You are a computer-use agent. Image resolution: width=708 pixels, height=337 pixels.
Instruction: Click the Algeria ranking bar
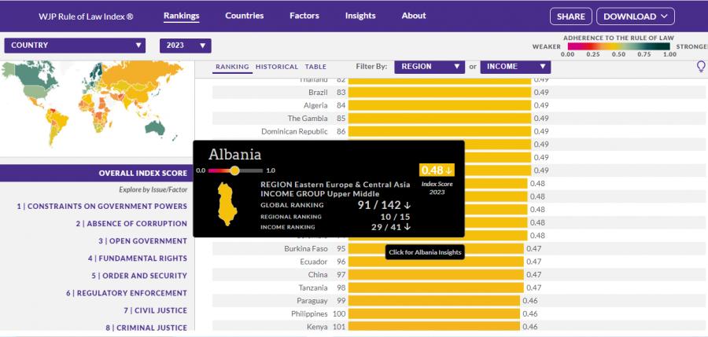439,105
